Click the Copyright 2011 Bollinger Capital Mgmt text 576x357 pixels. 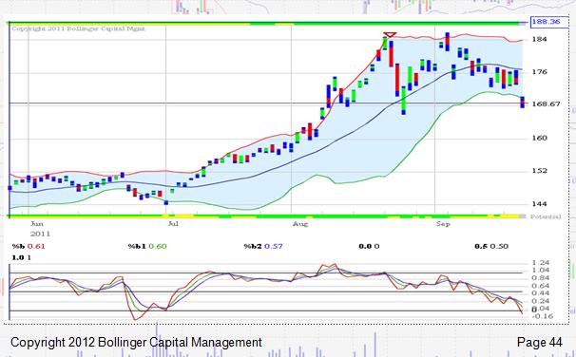click(78, 28)
